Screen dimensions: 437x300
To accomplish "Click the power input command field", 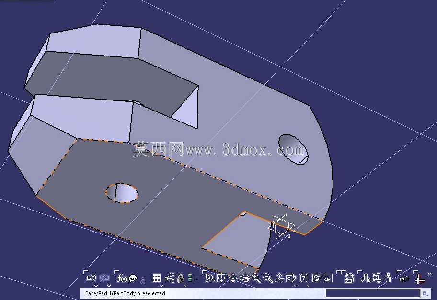I will click(x=373, y=293).
